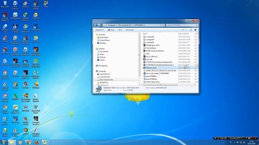Open the view options dropdown arrow
Screen dimensions: 259x145
tap(186, 30)
